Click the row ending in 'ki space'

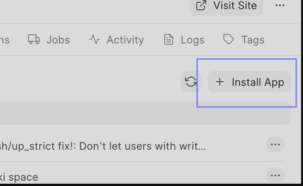[x=19, y=177]
